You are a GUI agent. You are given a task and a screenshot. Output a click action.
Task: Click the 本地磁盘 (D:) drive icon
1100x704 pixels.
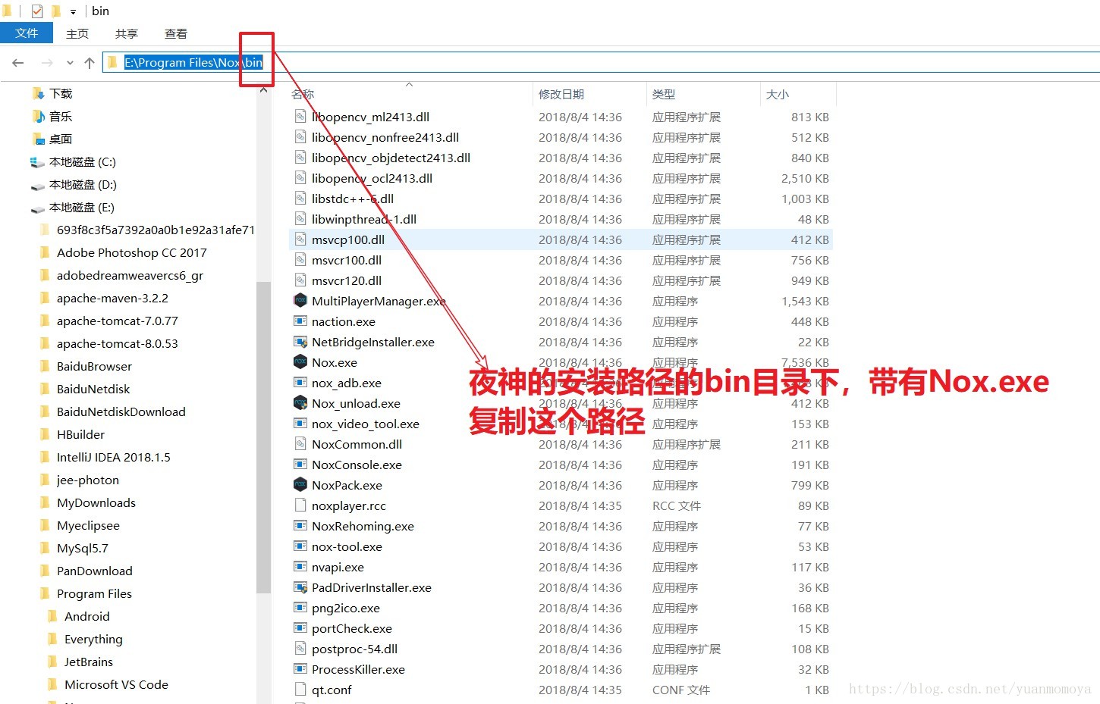click(37, 185)
